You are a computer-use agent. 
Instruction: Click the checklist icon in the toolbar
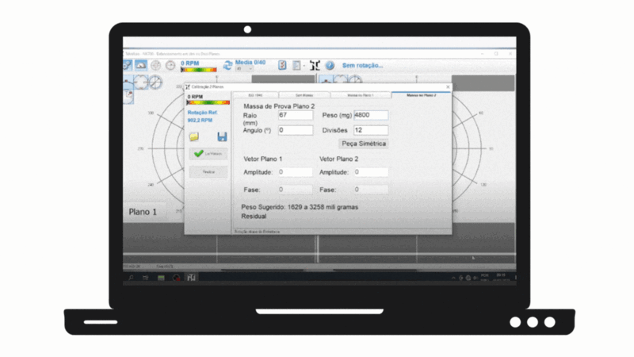coord(282,65)
